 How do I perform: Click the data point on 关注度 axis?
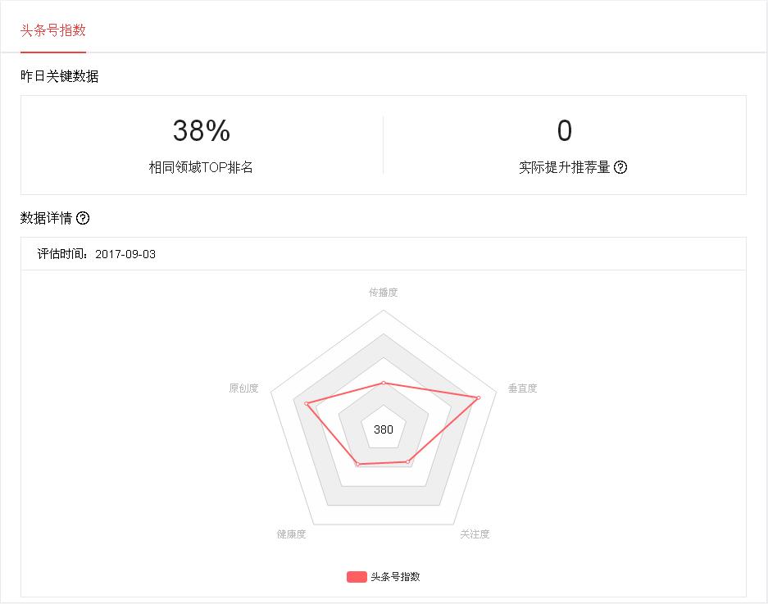point(408,462)
